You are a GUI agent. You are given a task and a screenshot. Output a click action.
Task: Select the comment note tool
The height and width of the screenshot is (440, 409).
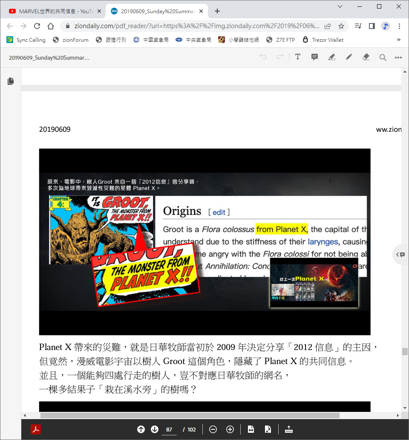pos(314,57)
